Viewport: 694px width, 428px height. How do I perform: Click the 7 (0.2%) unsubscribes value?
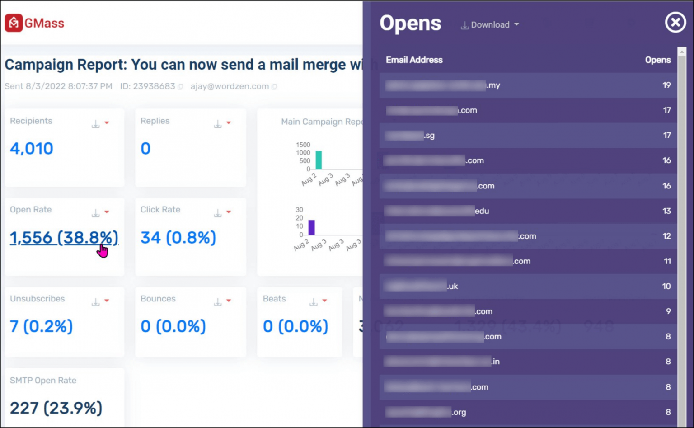pyautogui.click(x=41, y=326)
